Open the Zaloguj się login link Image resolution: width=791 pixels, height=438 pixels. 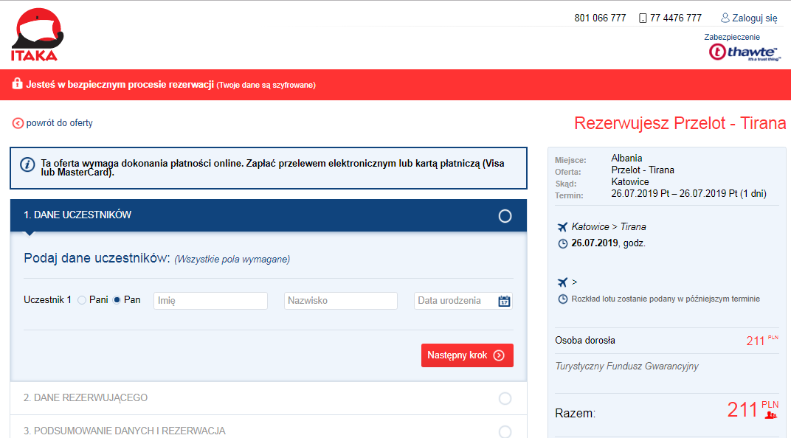(x=755, y=18)
